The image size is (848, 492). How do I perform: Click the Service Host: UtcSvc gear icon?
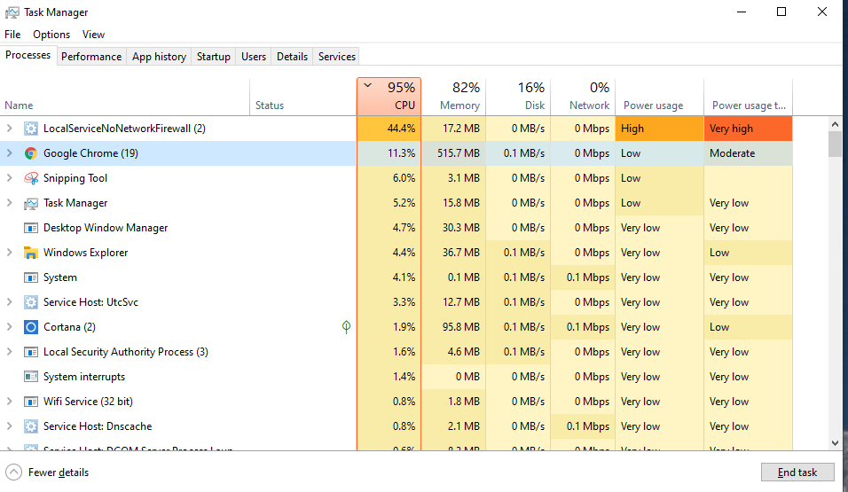[31, 302]
